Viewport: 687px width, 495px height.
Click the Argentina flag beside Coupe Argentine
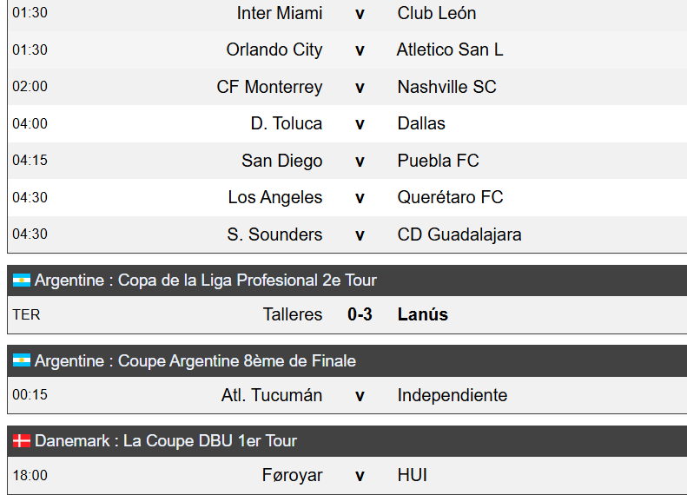[x=22, y=360]
